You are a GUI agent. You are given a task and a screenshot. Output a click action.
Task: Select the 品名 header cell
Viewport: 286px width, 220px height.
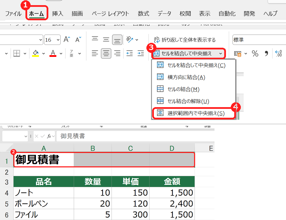tap(43, 181)
